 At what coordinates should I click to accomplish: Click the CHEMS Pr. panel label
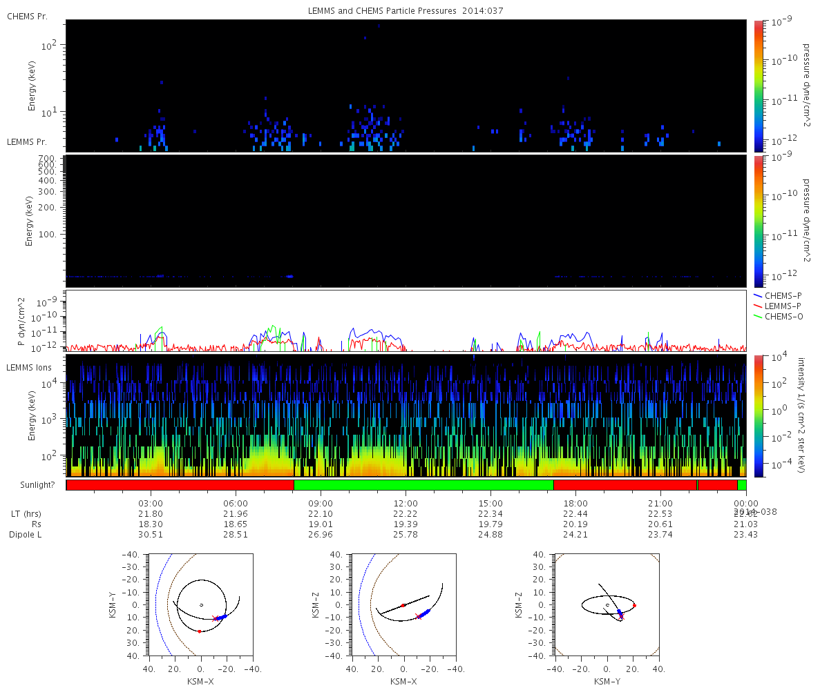27,16
